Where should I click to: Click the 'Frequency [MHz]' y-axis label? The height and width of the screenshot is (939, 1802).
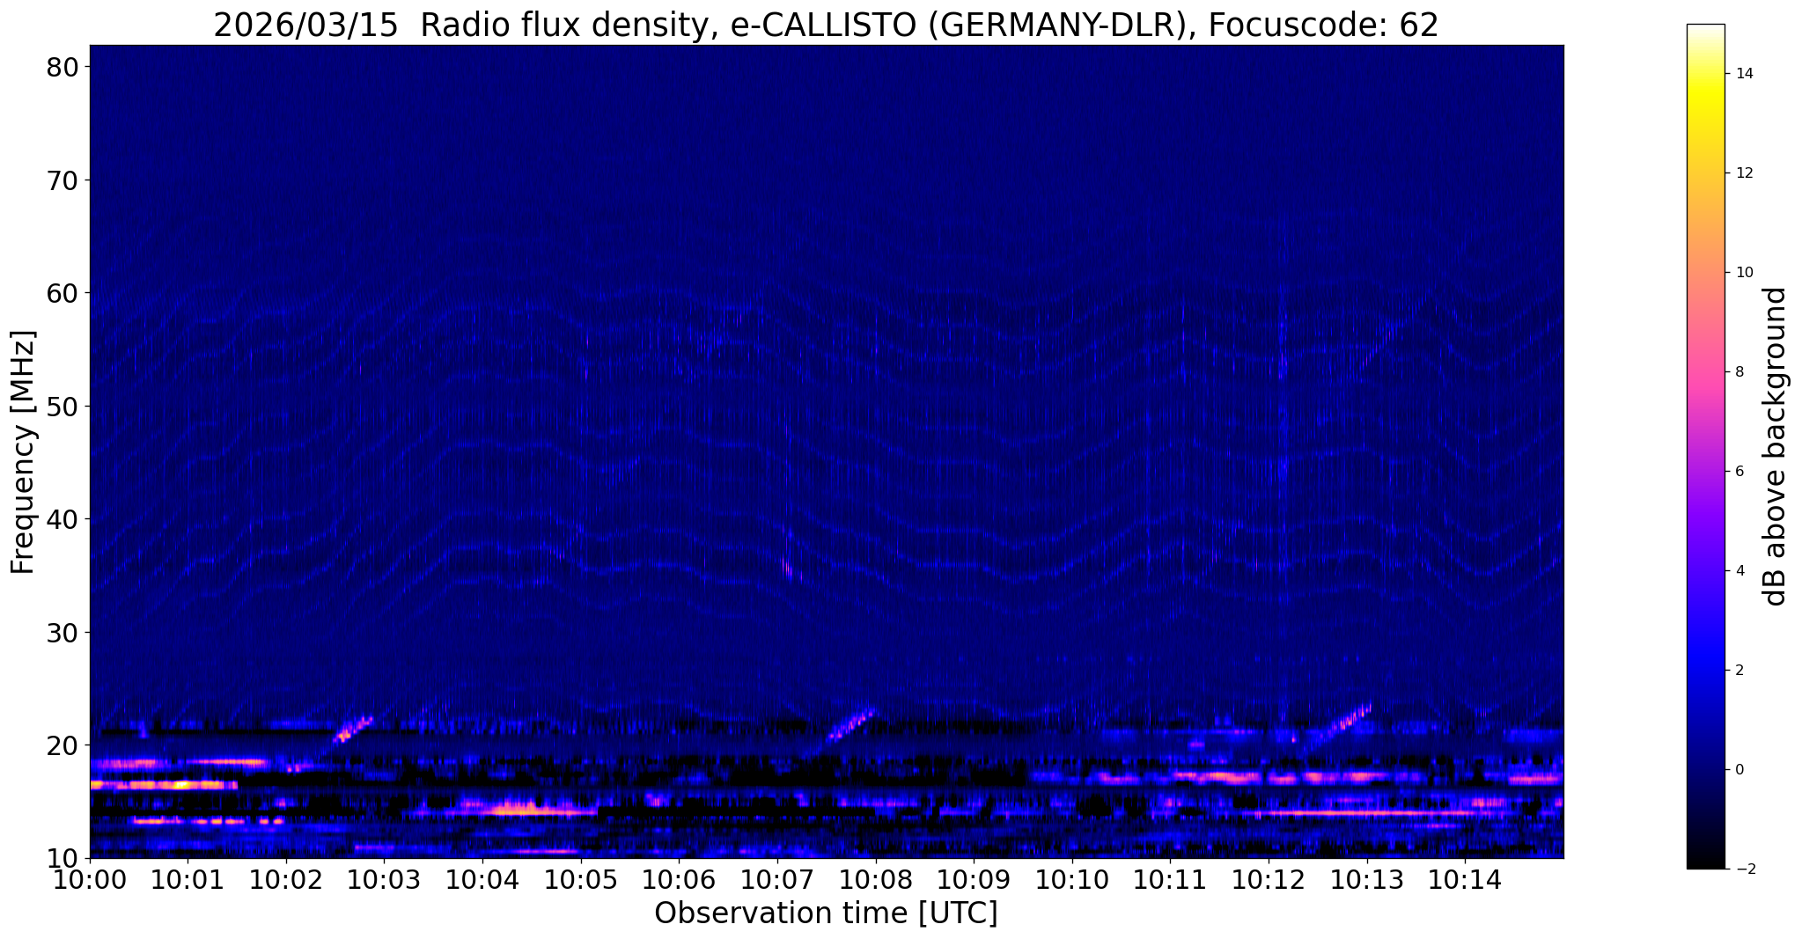pos(23,452)
